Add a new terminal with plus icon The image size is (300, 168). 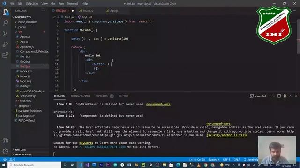tap(270, 96)
